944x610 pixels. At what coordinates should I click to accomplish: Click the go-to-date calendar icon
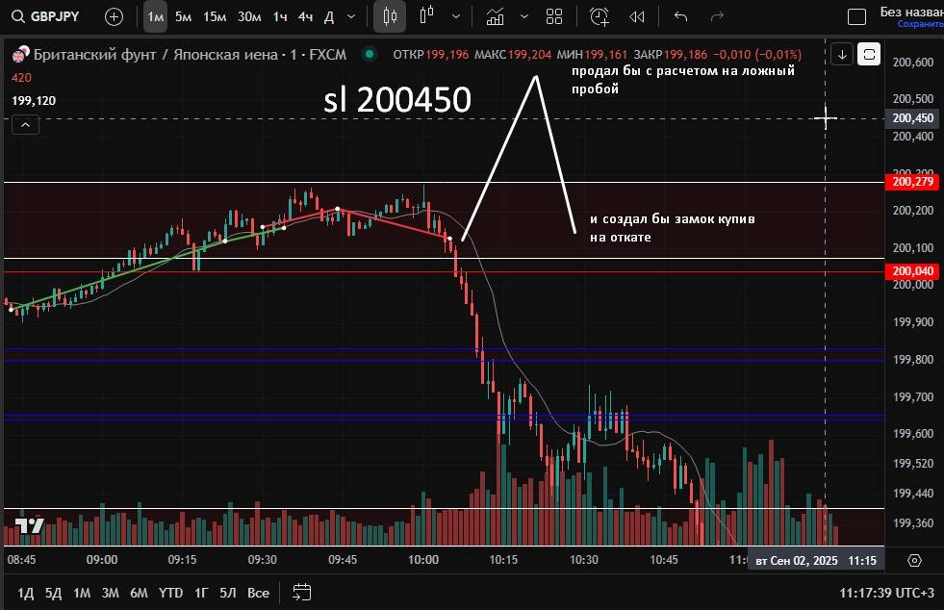coord(302,592)
